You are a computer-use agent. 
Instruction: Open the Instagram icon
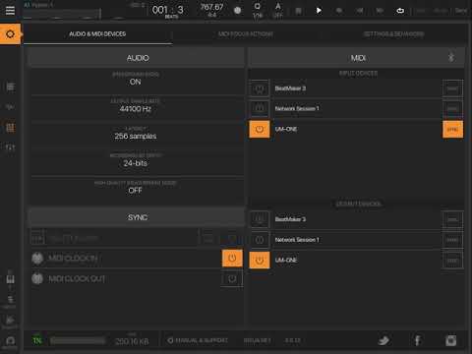coord(451,340)
